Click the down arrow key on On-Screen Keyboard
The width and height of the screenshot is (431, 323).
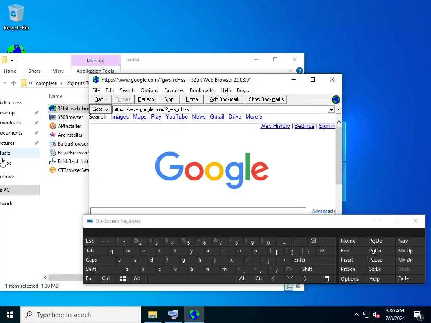coord(290,278)
